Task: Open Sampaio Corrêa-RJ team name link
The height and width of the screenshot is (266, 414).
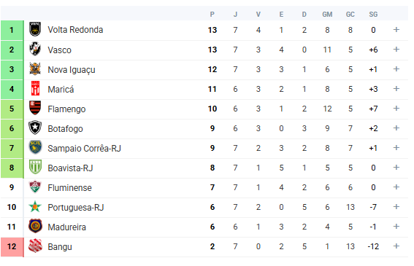Action: [x=84, y=149]
